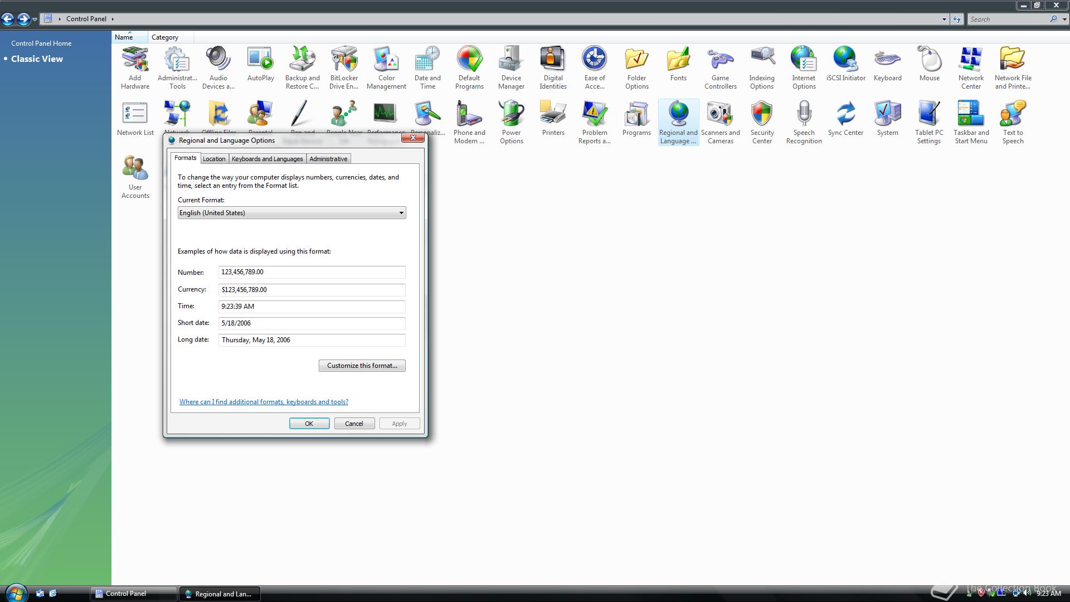Open Tablet PC Settings icon
Screen dimensions: 1070x602
[929, 122]
